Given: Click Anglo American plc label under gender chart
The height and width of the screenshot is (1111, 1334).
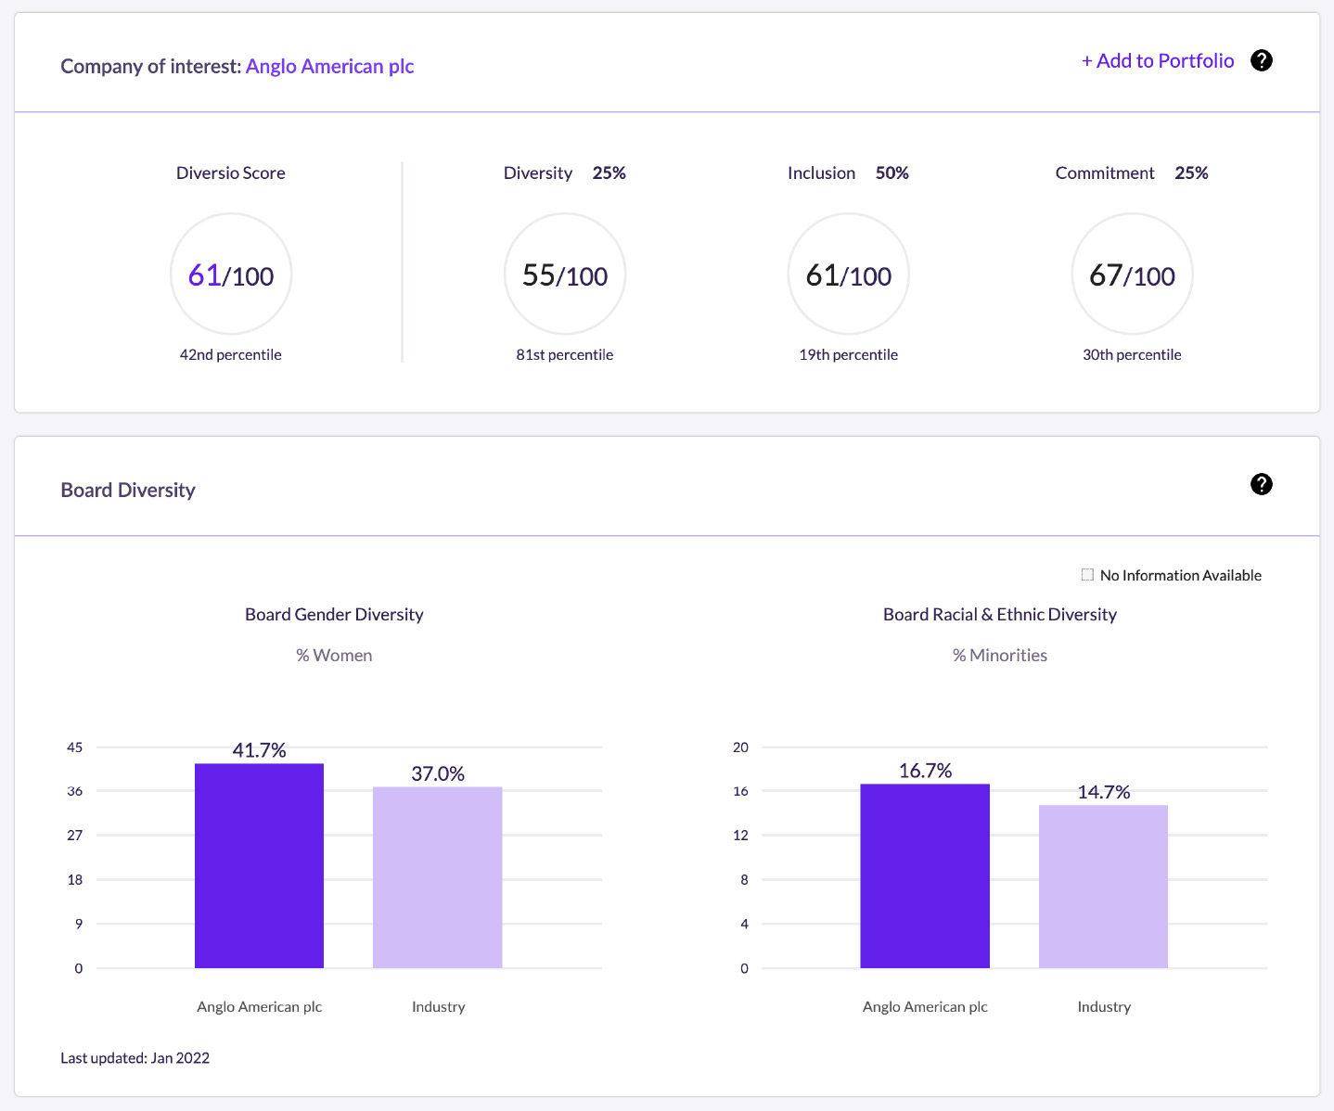Looking at the screenshot, I should point(260,1006).
